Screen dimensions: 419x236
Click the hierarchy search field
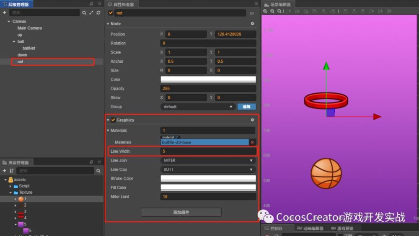(x=44, y=13)
